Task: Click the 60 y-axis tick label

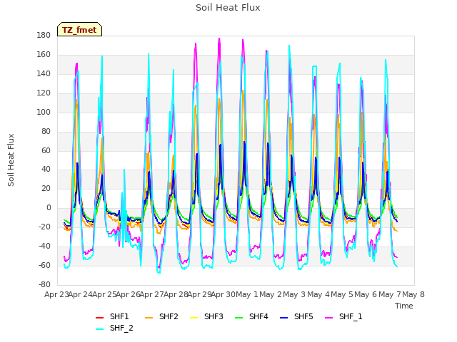Action: [46, 150]
